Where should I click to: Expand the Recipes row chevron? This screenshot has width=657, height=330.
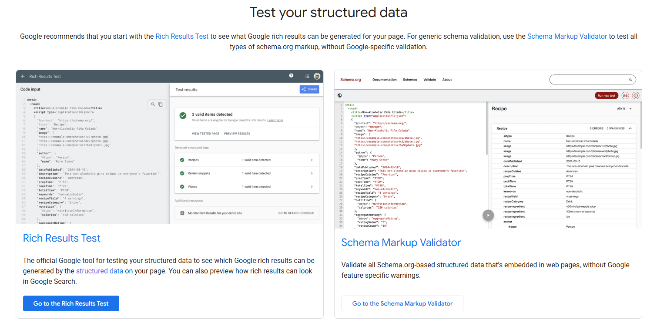(x=312, y=160)
